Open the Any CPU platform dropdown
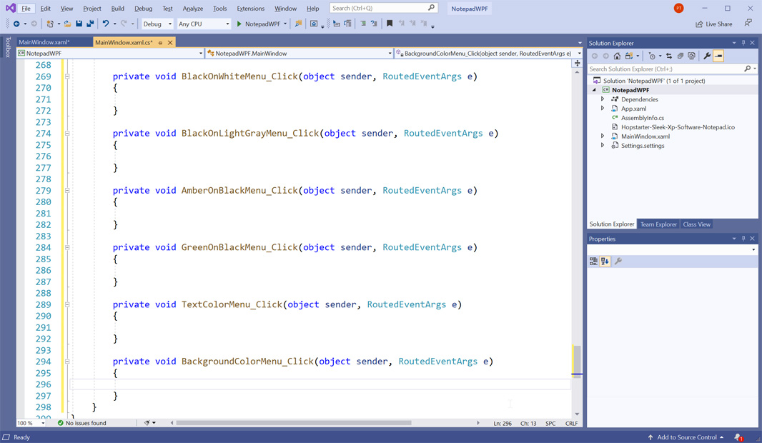 (204, 24)
